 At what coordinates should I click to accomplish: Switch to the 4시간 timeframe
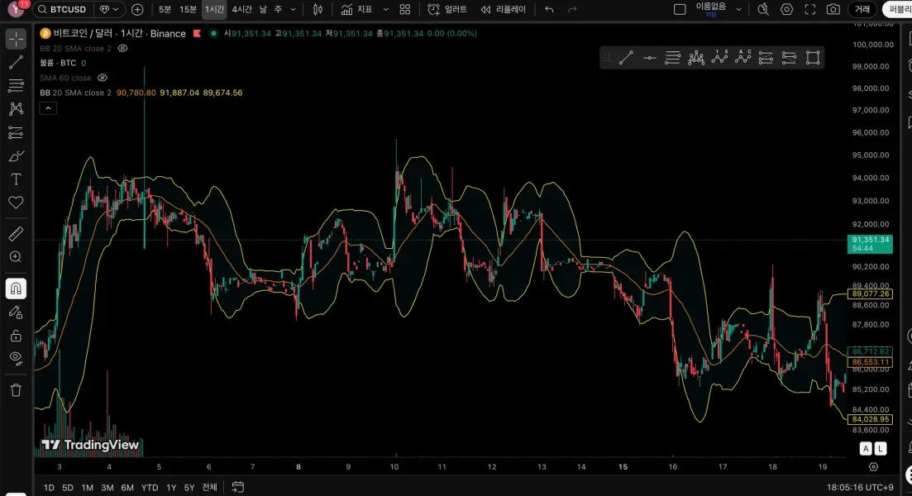click(241, 10)
